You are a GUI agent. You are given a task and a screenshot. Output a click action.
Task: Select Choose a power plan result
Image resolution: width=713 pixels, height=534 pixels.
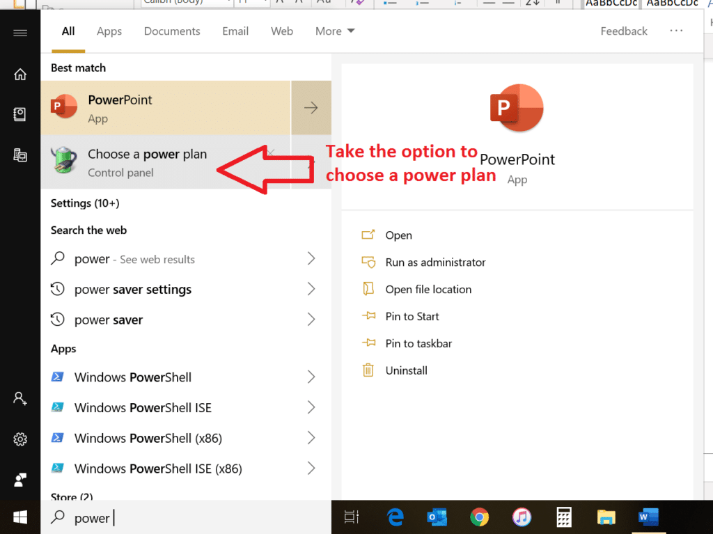(x=147, y=162)
